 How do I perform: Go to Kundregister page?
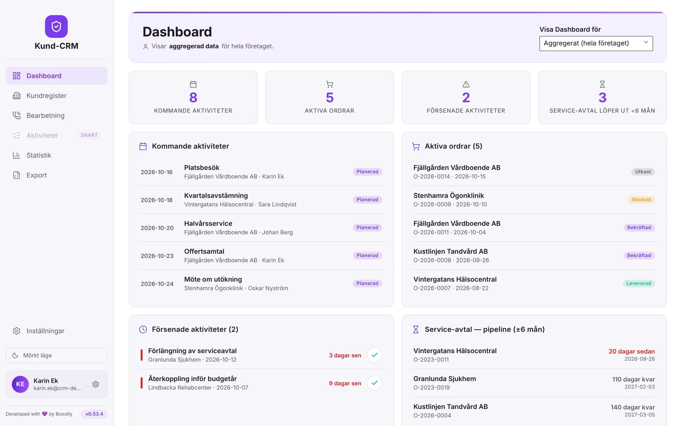[56, 96]
